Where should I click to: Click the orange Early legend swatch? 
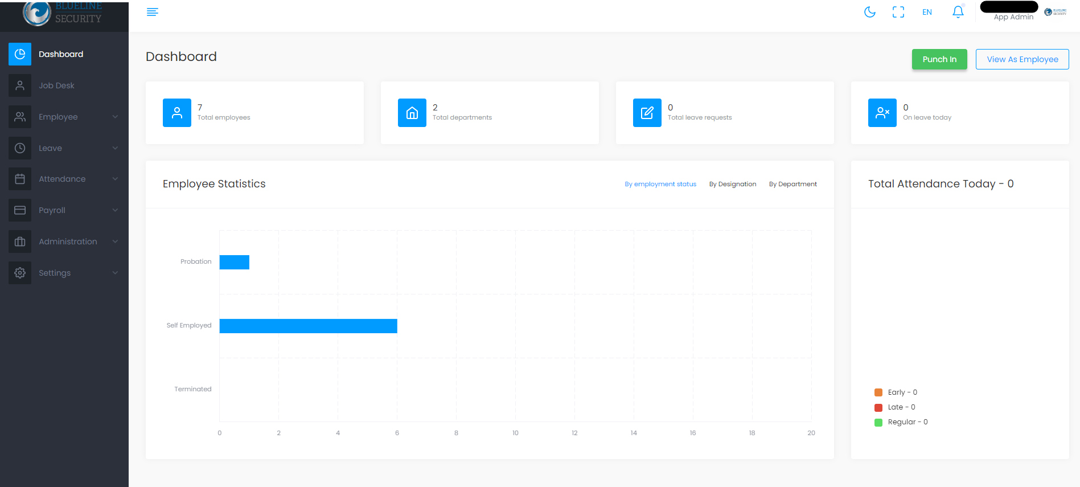click(x=878, y=392)
